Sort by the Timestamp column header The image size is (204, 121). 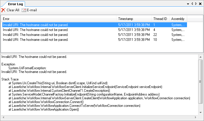[134, 19]
